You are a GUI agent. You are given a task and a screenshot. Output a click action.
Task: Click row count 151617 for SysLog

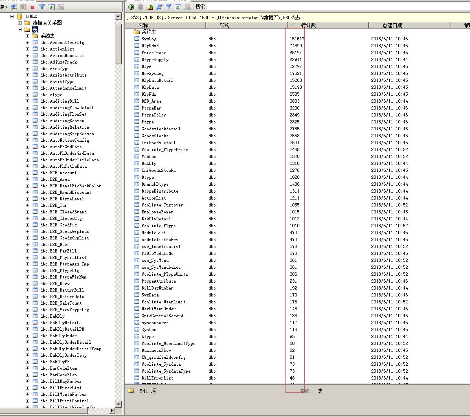click(297, 39)
